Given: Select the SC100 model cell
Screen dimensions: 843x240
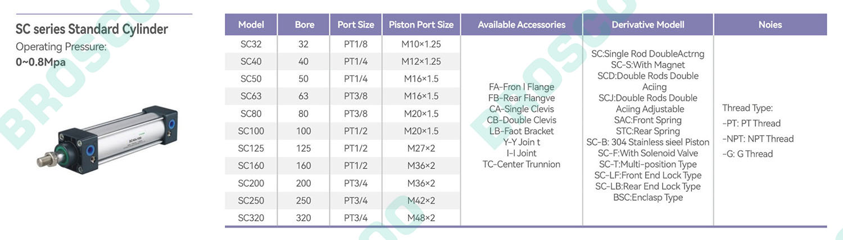Looking at the screenshot, I should (x=251, y=131).
